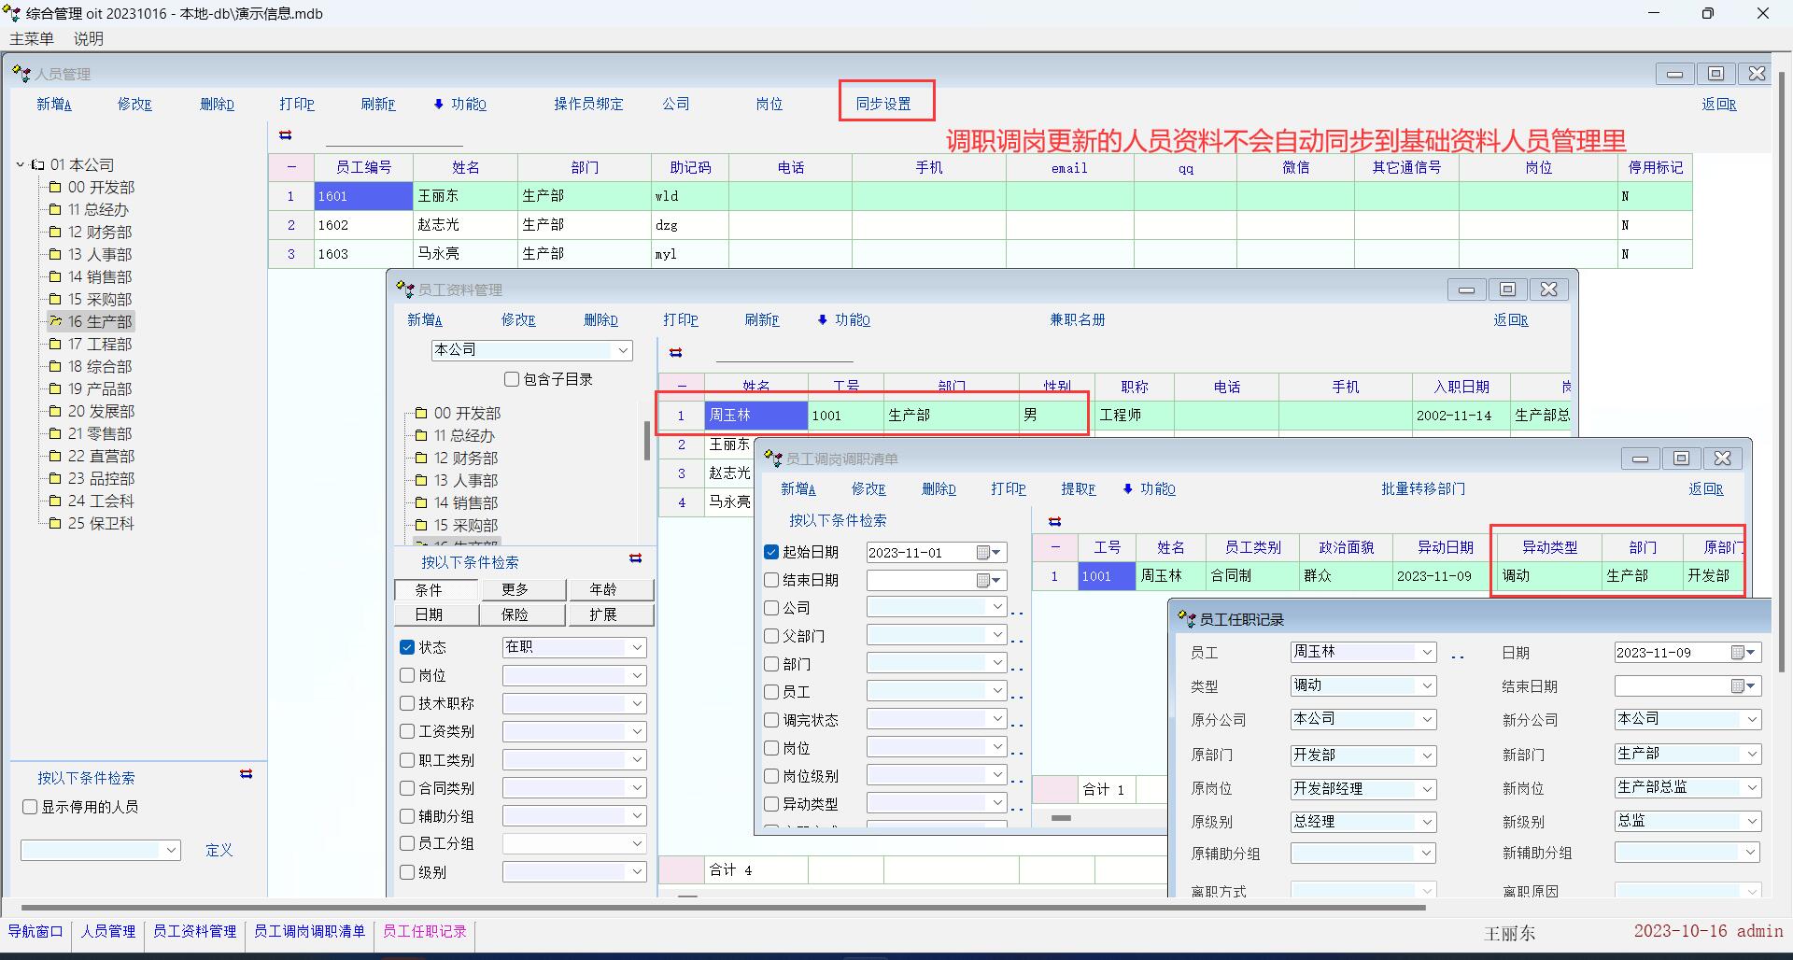Switch to the 员工资料管理 tab at the bottom
The width and height of the screenshot is (1793, 960).
[x=194, y=931]
